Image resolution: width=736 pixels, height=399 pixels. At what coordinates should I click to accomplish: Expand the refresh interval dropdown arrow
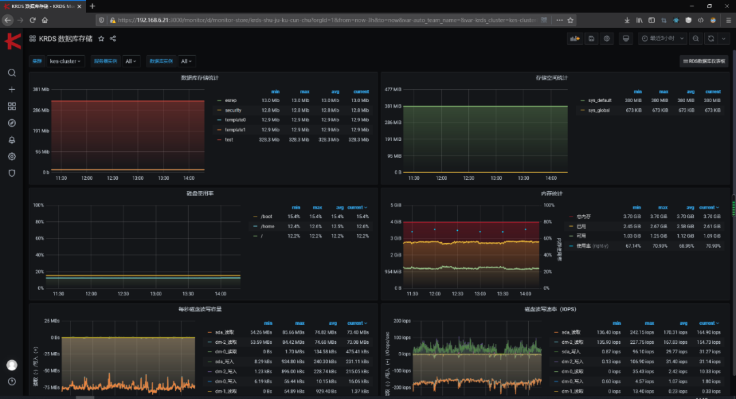[x=724, y=38]
